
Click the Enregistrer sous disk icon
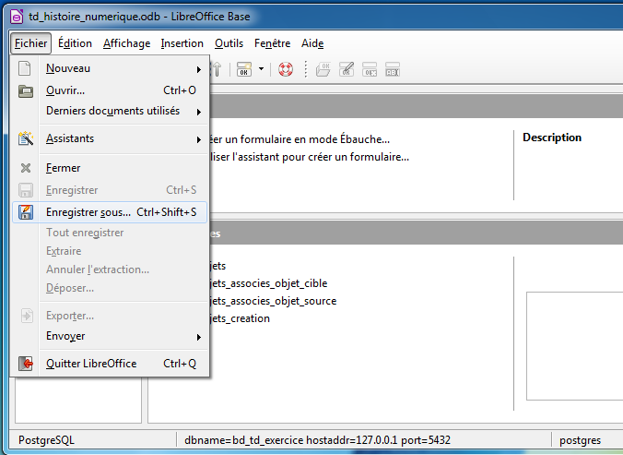coord(26,212)
